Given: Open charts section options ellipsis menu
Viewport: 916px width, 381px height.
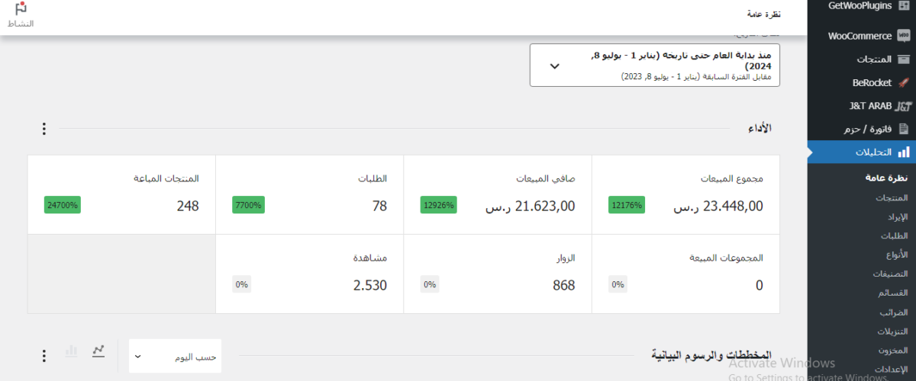Looking at the screenshot, I should coord(44,356).
